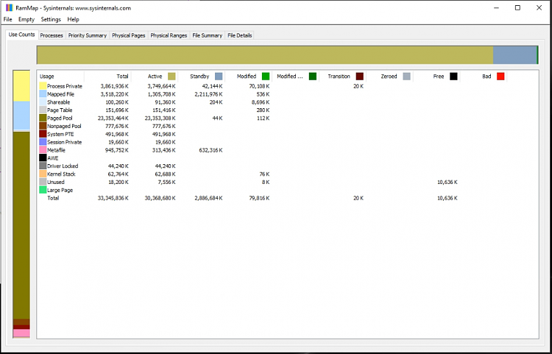Open the Settings menu
This screenshot has height=354, width=552.
pos(51,19)
